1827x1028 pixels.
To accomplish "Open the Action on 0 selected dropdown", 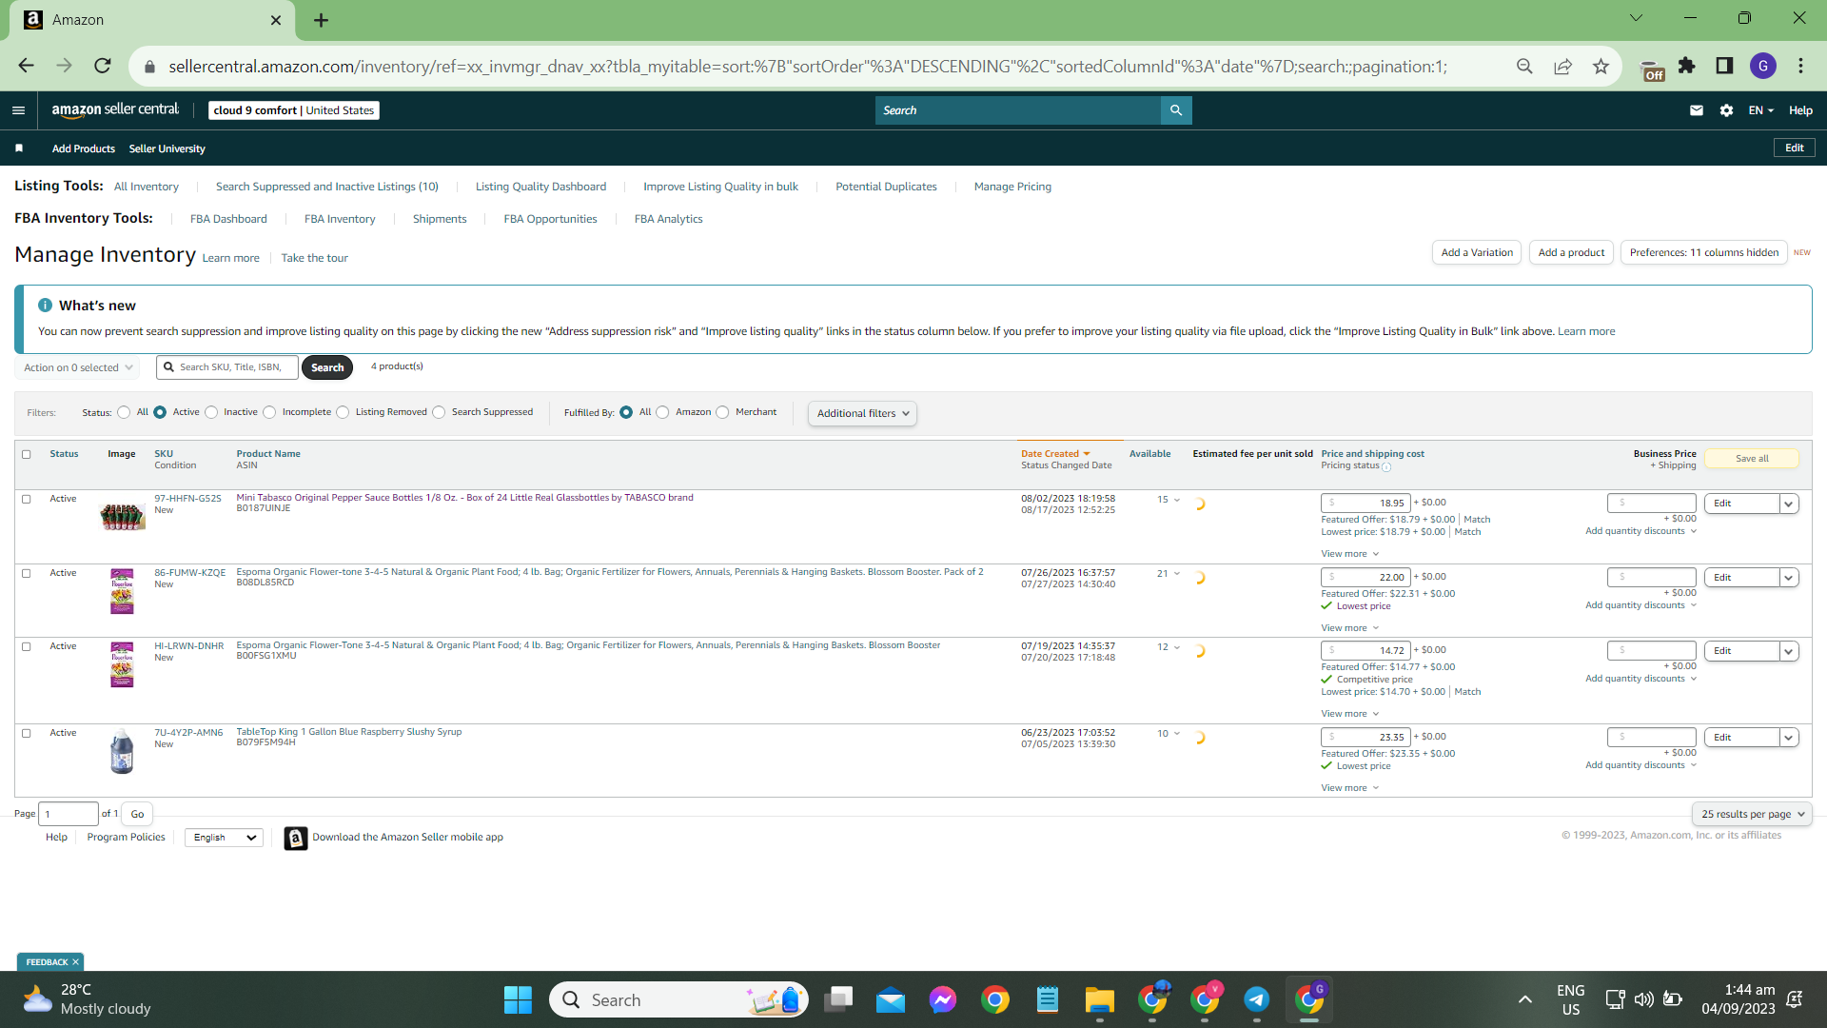I will (78, 367).
